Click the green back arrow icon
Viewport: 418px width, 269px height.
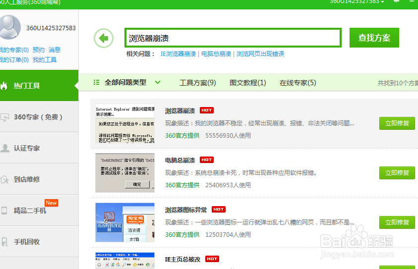[x=104, y=38]
